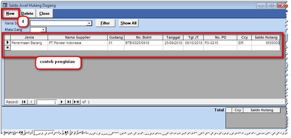Screen dimensions: 291x138
Task: Click previous record arrow icon
Action: tap(31, 102)
